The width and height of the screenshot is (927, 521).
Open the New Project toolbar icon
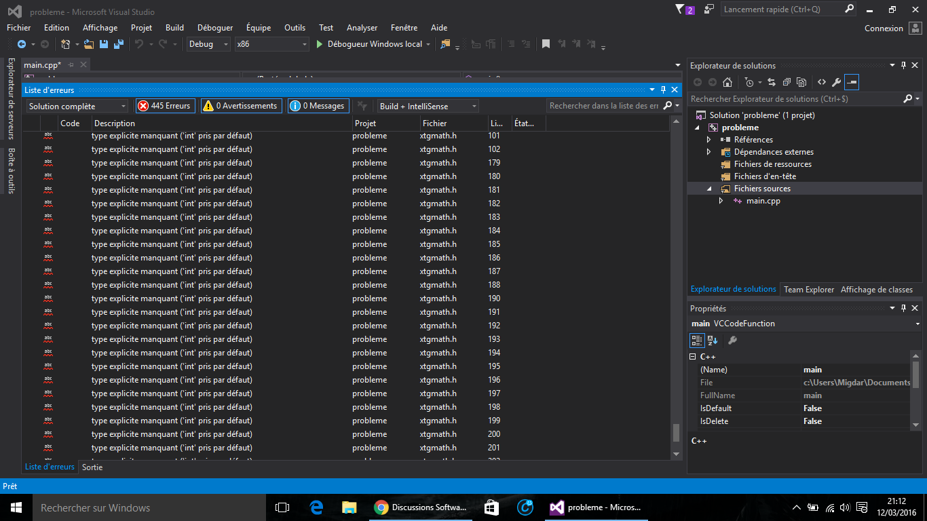(x=65, y=43)
